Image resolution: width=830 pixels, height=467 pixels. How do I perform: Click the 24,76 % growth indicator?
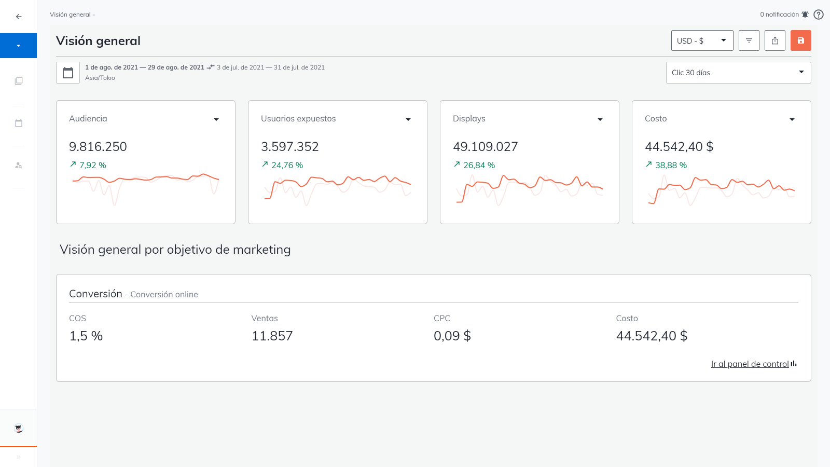[282, 165]
